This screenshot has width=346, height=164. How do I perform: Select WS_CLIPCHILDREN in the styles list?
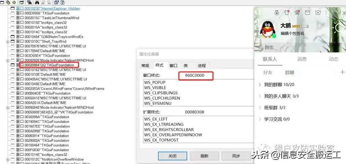pos(162,98)
